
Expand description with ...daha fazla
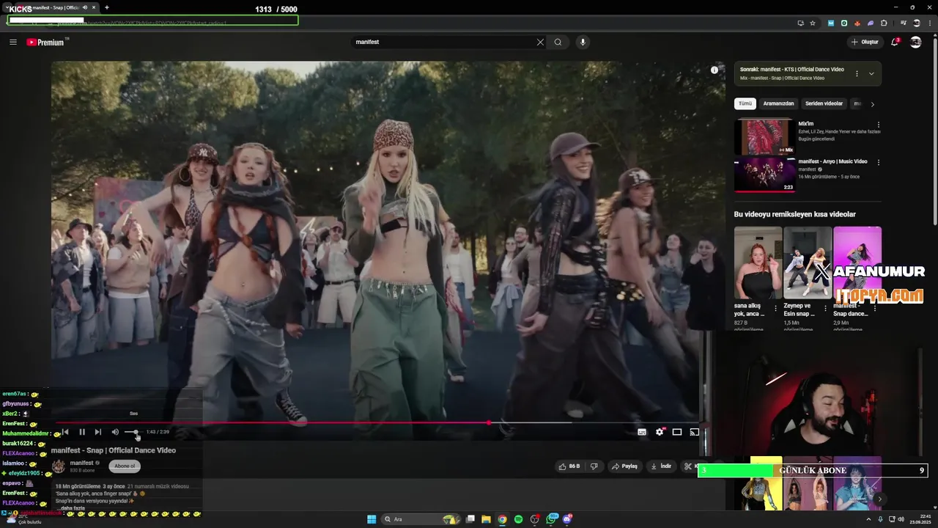point(72,508)
